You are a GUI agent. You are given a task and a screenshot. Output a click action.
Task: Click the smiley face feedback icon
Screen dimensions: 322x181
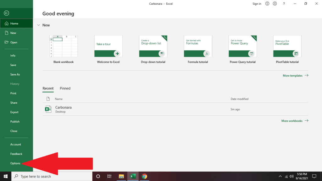[267, 4]
